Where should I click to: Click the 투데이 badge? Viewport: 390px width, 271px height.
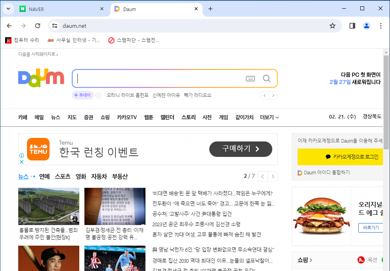tap(82, 95)
